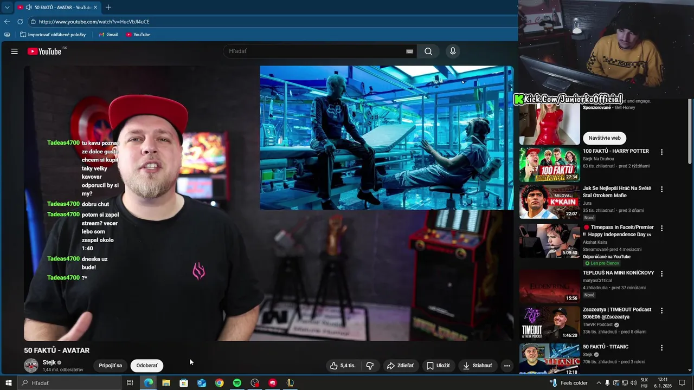
Task: Open the Zsozeatya TIMEOUT Podcast thumbnail
Action: (549, 323)
